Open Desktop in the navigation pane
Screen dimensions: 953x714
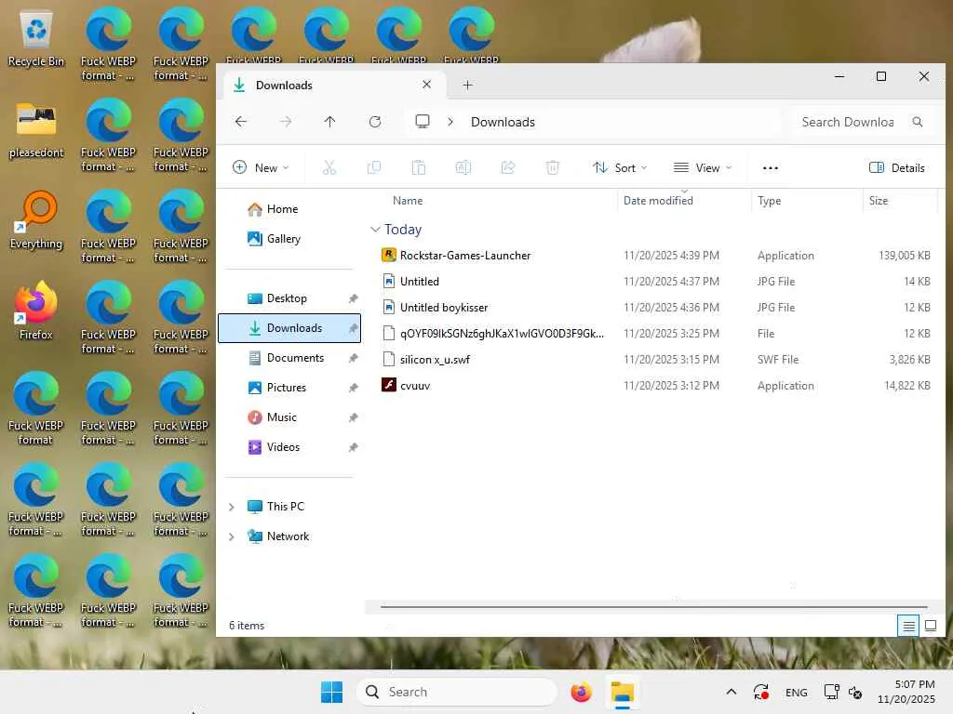point(287,298)
